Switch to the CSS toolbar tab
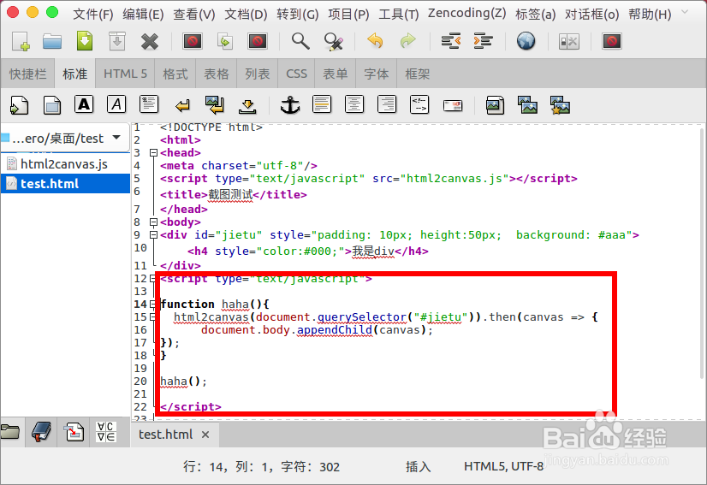 [x=297, y=74]
